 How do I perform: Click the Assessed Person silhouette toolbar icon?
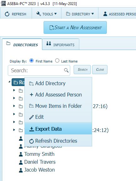click(x=105, y=14)
